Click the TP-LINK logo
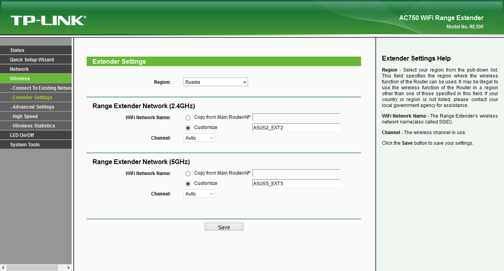The image size is (504, 271). pos(48,20)
